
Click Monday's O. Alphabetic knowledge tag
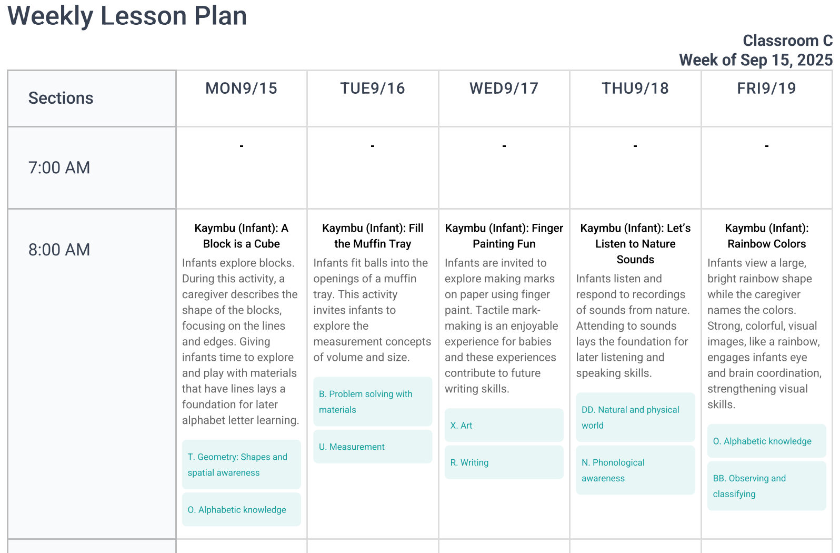241,510
